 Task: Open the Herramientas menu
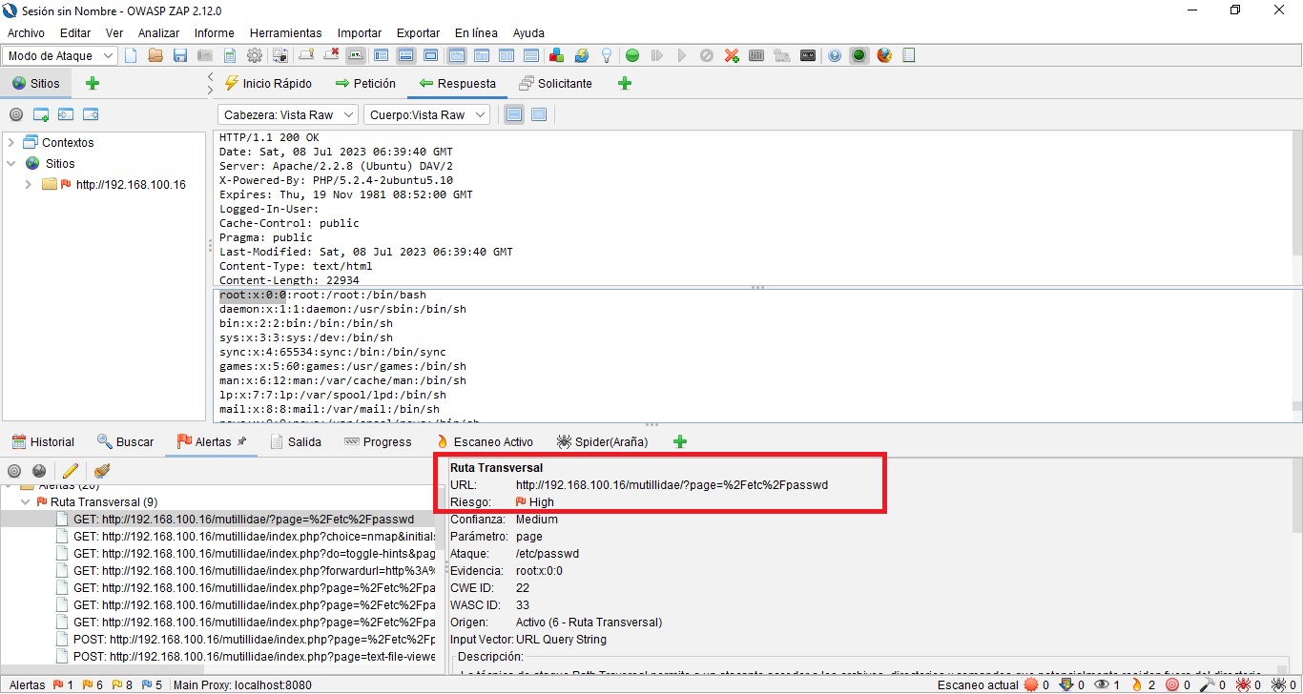click(285, 32)
